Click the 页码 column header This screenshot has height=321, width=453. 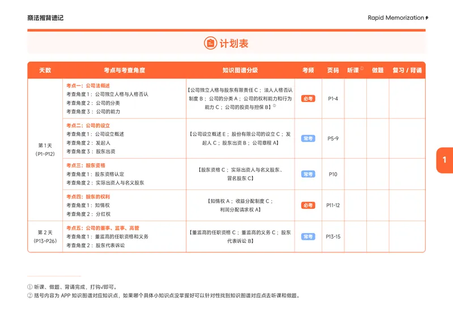coord(333,70)
